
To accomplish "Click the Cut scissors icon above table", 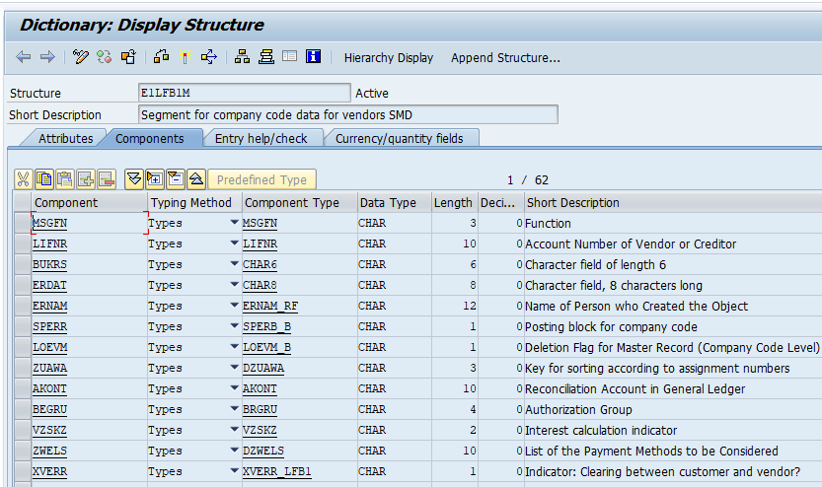I will (x=24, y=179).
